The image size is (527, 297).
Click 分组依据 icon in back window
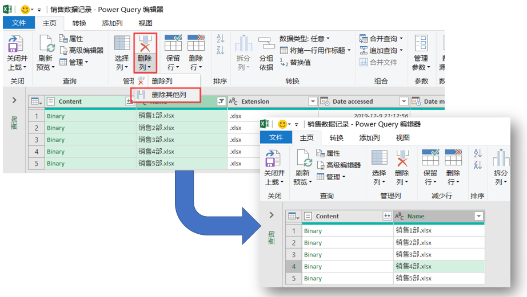click(266, 43)
